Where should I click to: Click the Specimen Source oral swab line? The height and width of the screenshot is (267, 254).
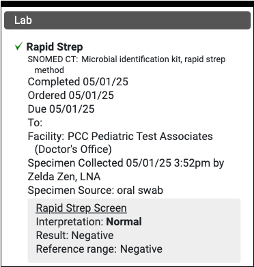(x=96, y=191)
